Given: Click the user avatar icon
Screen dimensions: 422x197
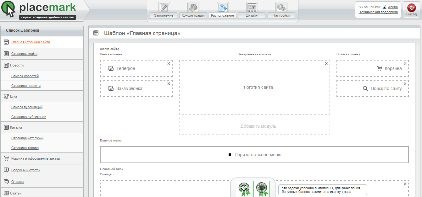Looking at the screenshot, I should click(385, 7).
